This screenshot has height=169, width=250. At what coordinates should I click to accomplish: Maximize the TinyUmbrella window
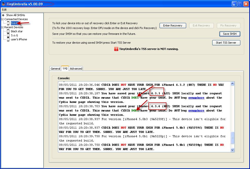240,4
